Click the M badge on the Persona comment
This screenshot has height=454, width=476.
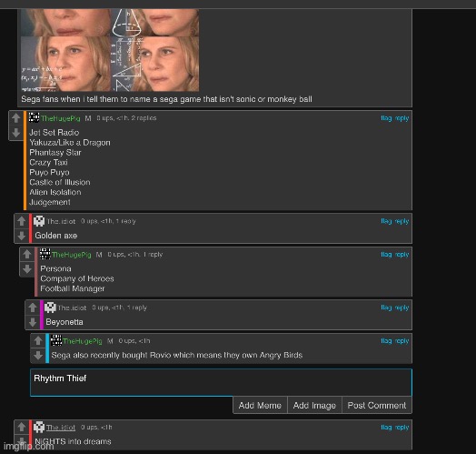tap(99, 255)
